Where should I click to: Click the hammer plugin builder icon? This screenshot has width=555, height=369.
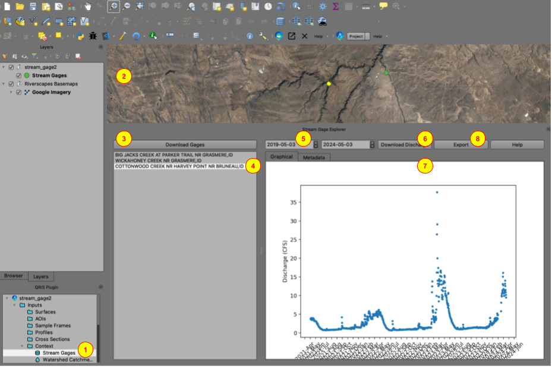pos(123,36)
